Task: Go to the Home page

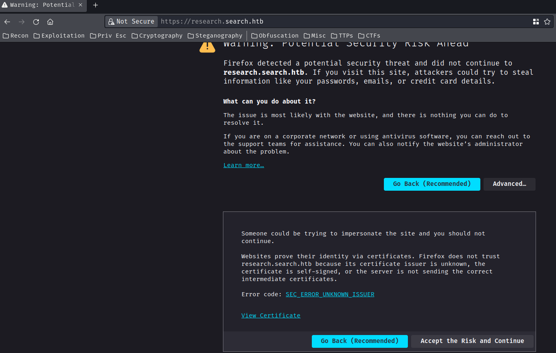Action: (50, 22)
